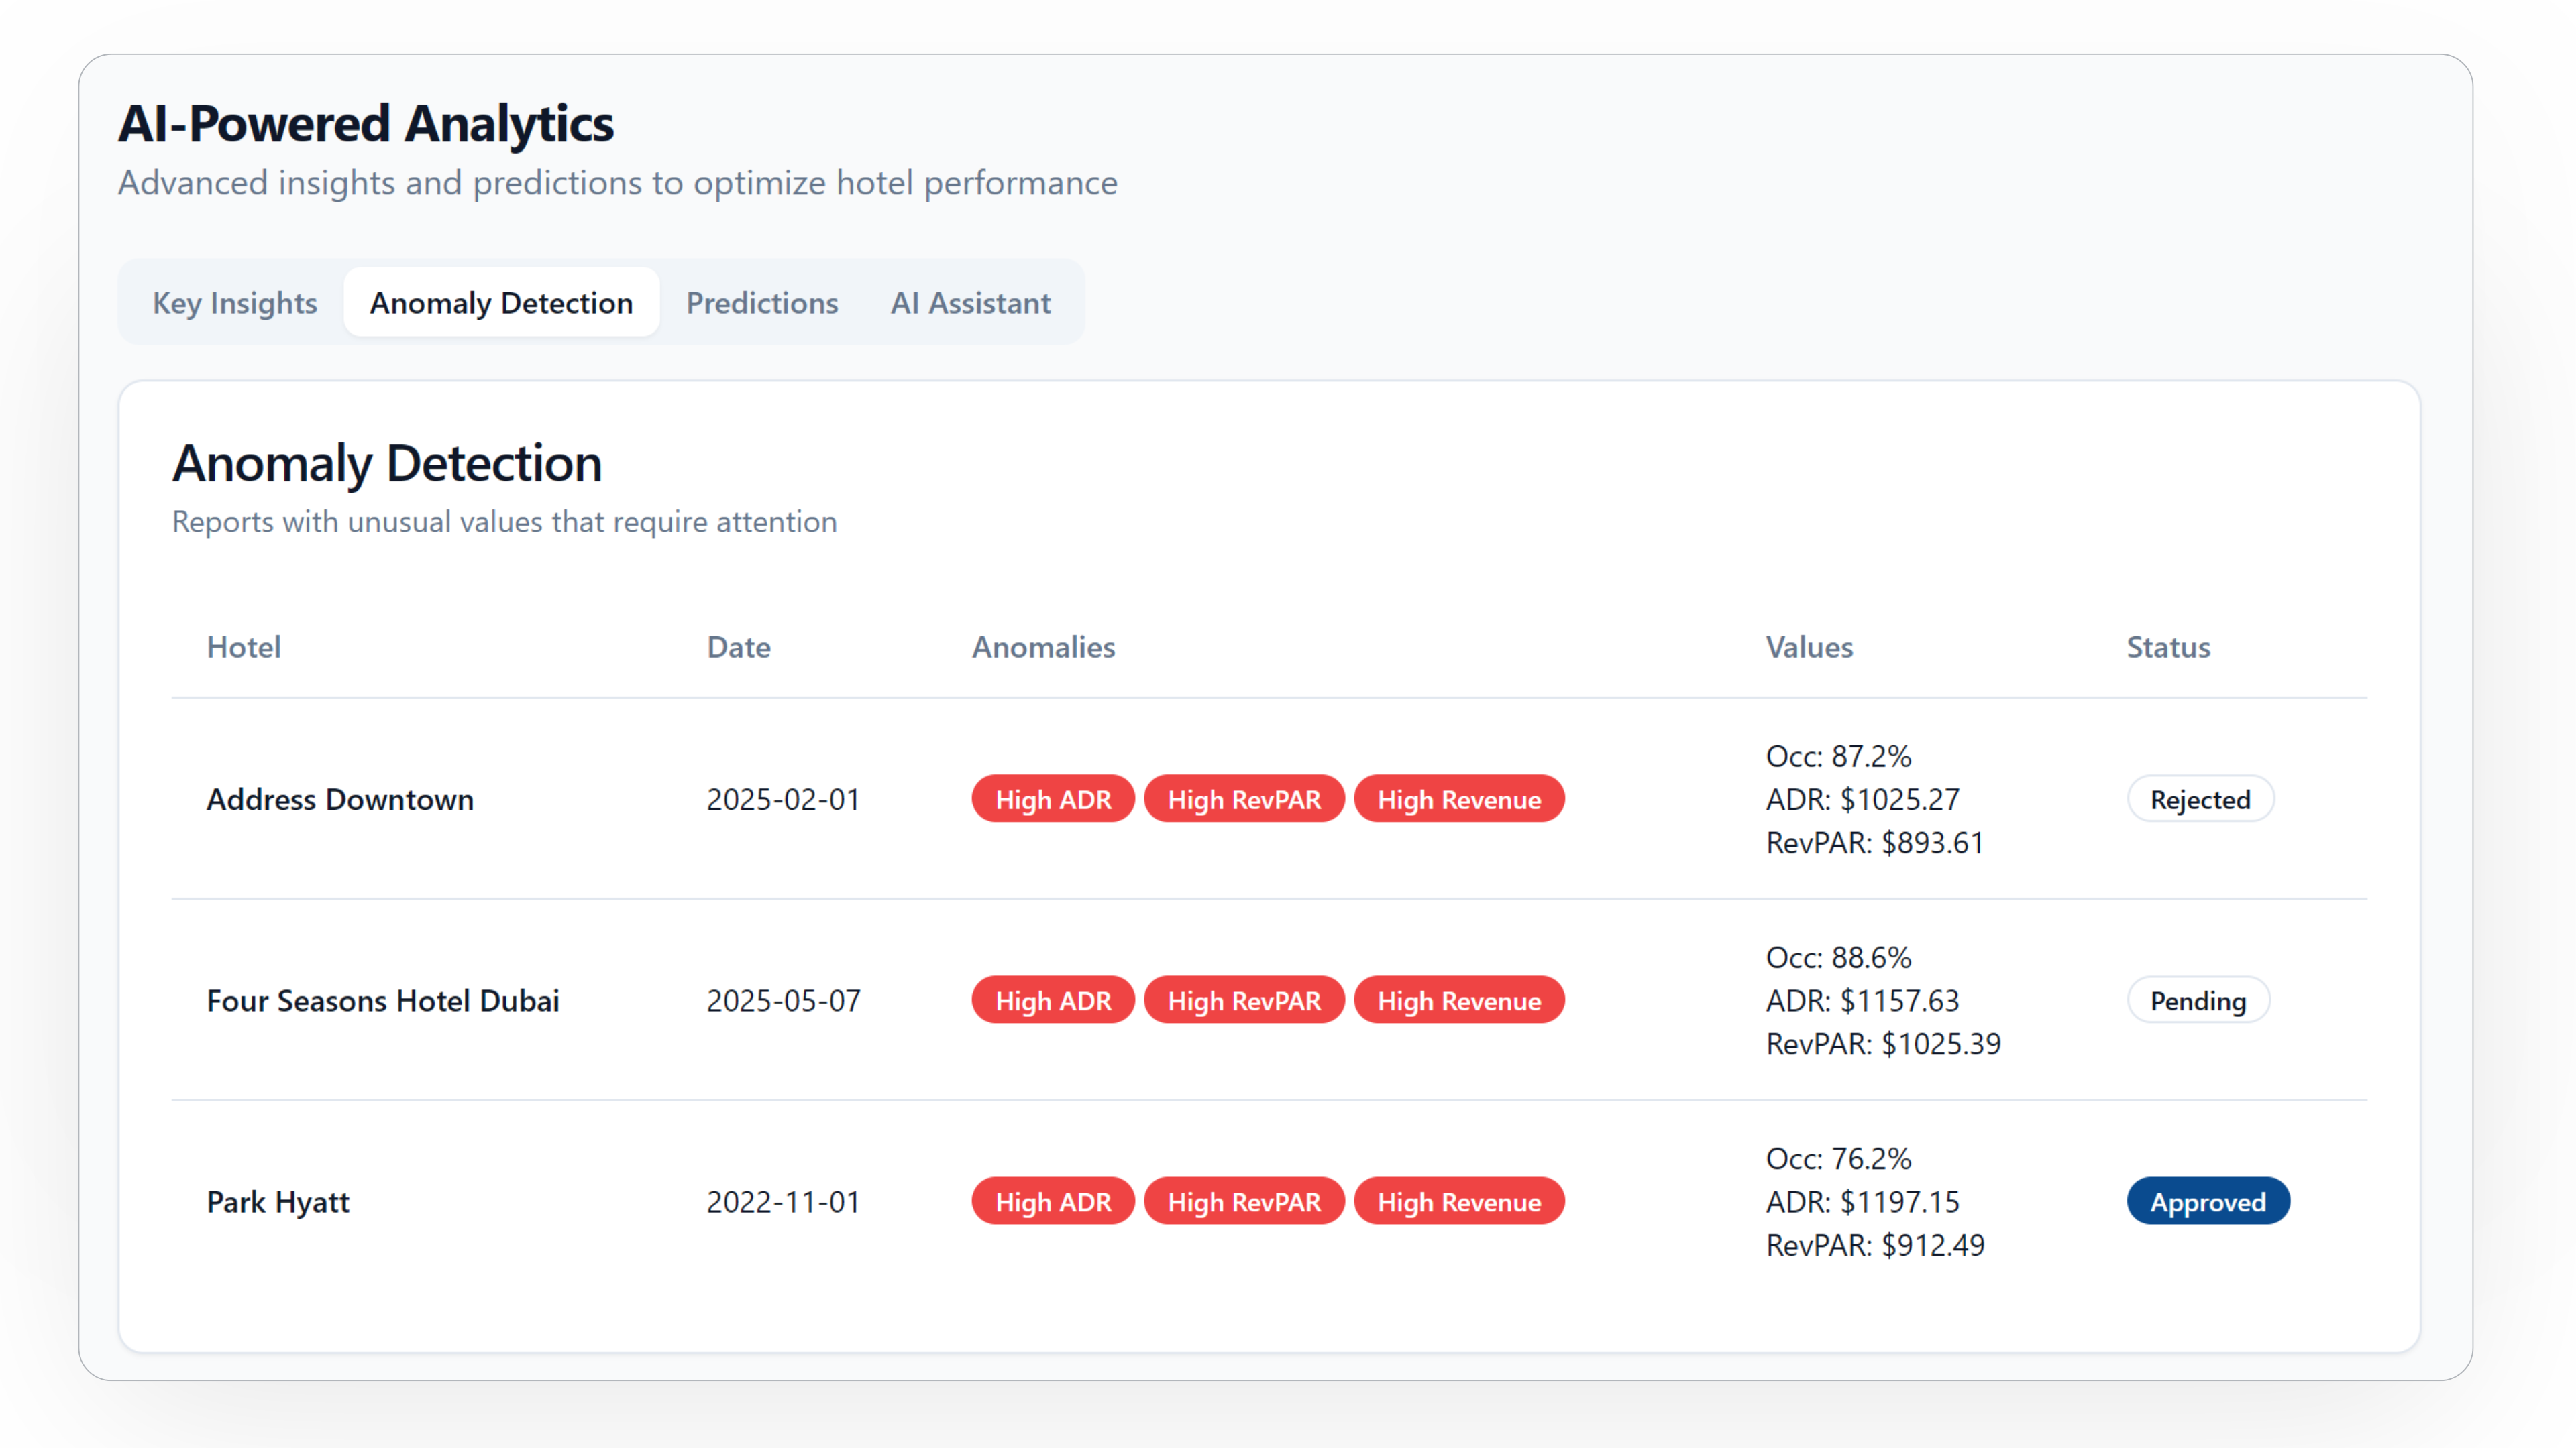
Task: Click the date 2025-02-01
Action: point(783,800)
